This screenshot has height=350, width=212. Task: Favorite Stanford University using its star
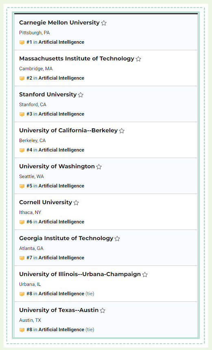(81, 95)
